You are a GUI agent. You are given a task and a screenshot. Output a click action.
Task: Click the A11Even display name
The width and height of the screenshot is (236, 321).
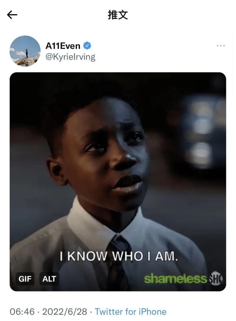point(63,46)
